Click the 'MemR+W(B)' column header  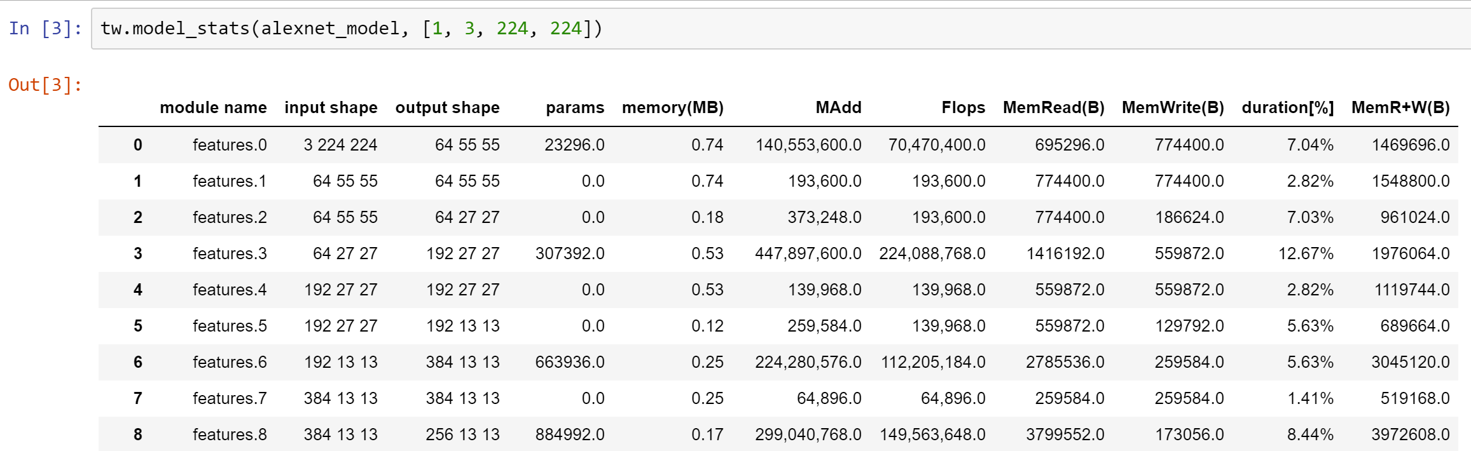(1400, 107)
